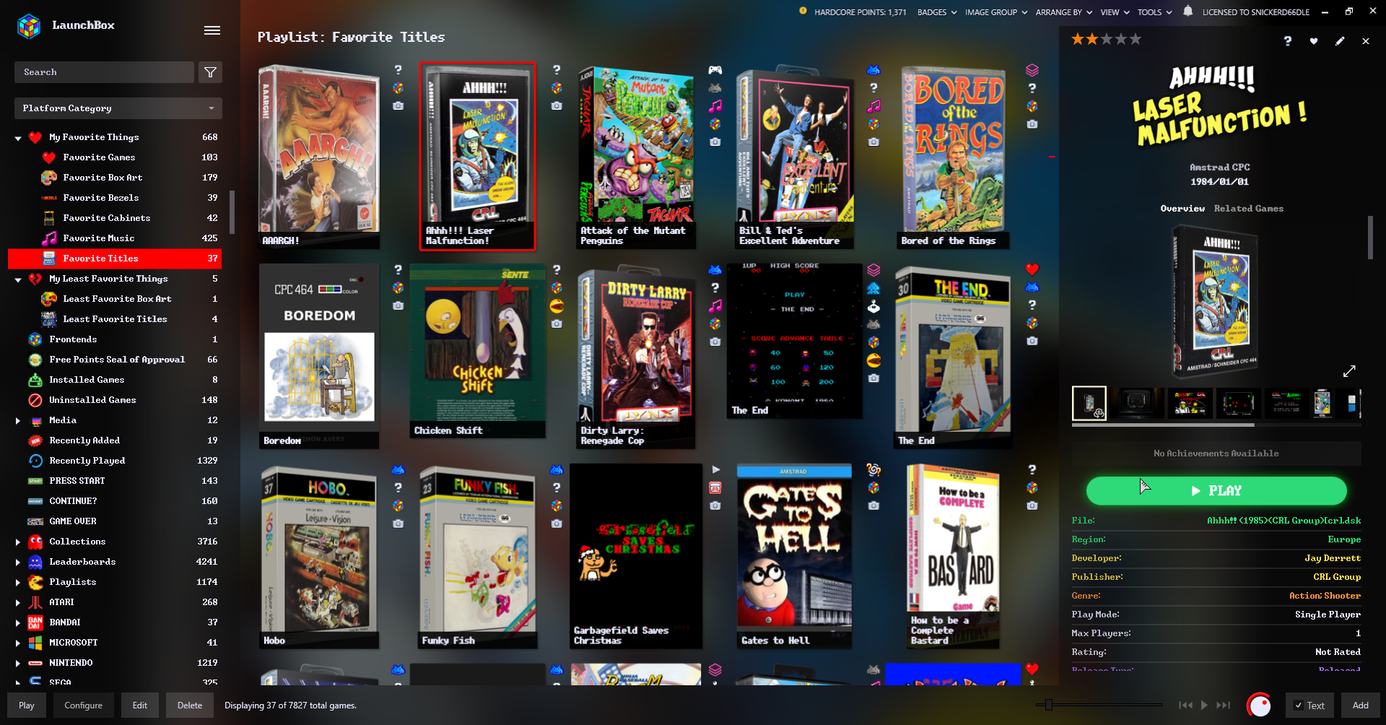Click the notifications bell icon
Image resolution: width=1386 pixels, height=725 pixels.
(x=1188, y=12)
